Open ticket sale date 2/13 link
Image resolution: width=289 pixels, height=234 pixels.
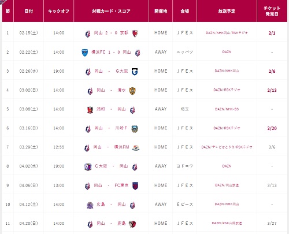coord(272,90)
